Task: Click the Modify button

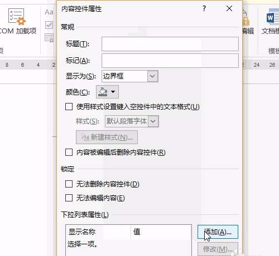Action: pos(218,249)
